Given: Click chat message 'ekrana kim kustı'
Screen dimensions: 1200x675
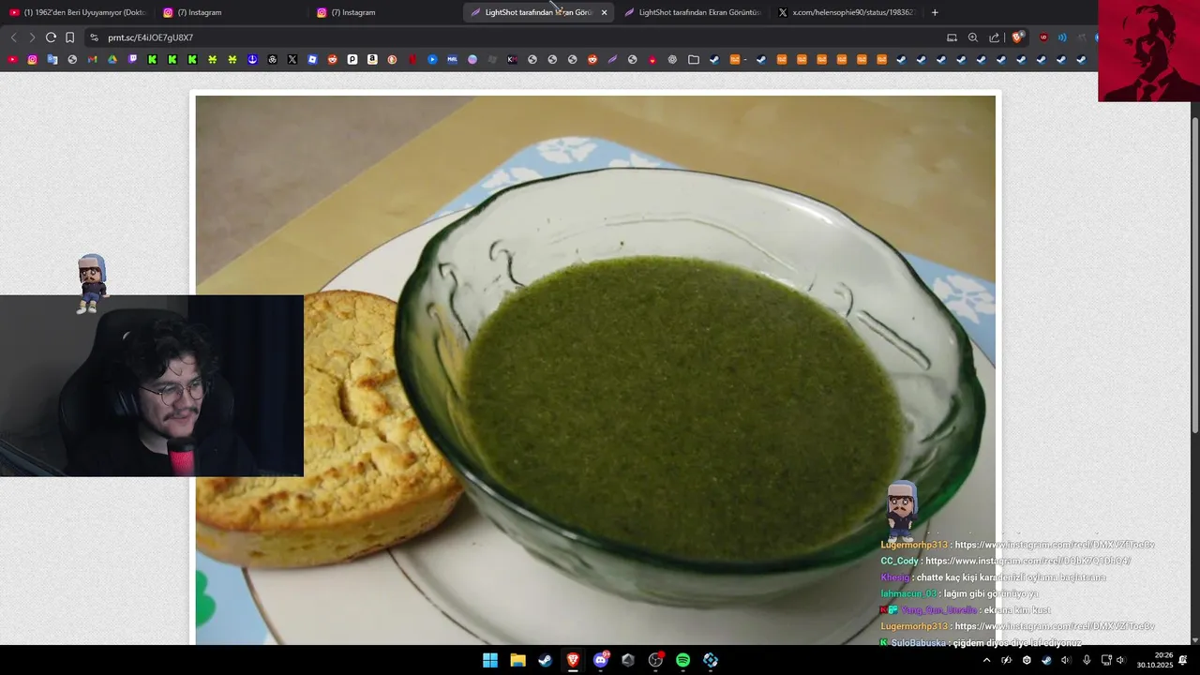Looking at the screenshot, I should [1017, 610].
